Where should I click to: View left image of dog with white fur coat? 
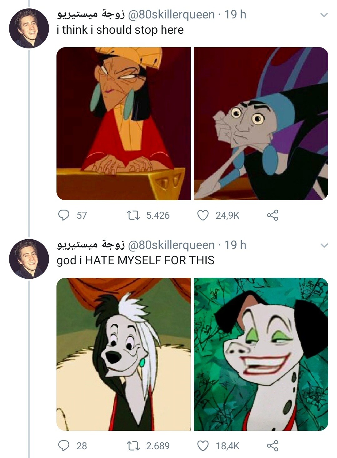[x=124, y=354]
